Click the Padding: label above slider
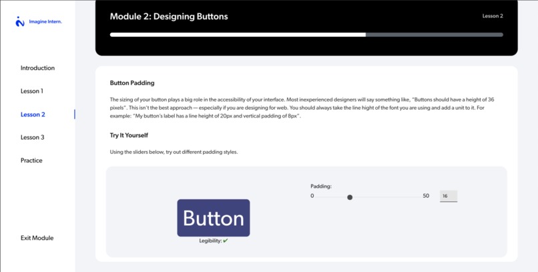The width and height of the screenshot is (538, 272). tap(321, 186)
